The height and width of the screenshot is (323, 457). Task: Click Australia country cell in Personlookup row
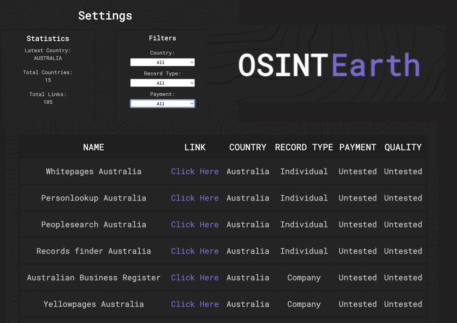pos(248,198)
